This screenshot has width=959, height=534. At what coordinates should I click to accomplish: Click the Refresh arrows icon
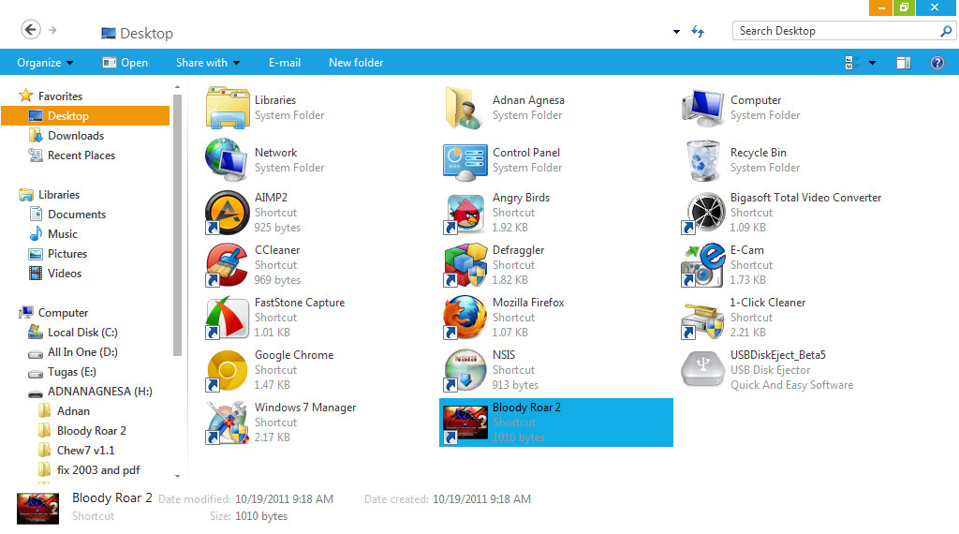click(698, 31)
